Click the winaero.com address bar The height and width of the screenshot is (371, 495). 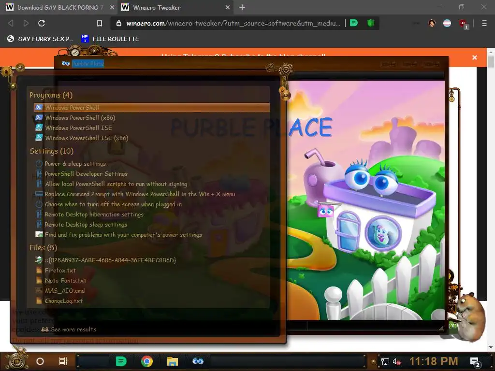point(233,23)
